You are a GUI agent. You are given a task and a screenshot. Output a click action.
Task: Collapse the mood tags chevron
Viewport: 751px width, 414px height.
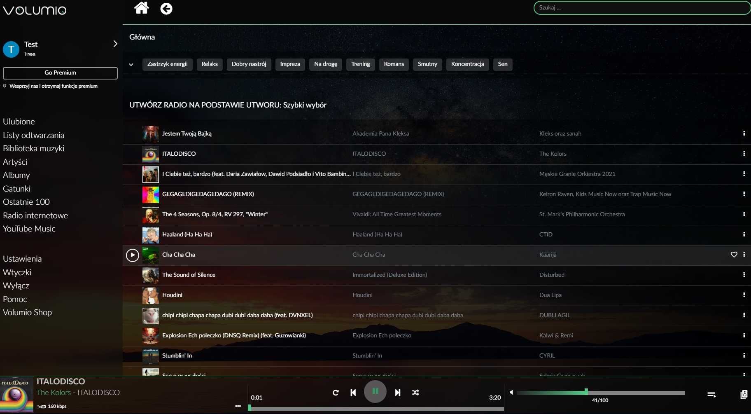click(131, 65)
